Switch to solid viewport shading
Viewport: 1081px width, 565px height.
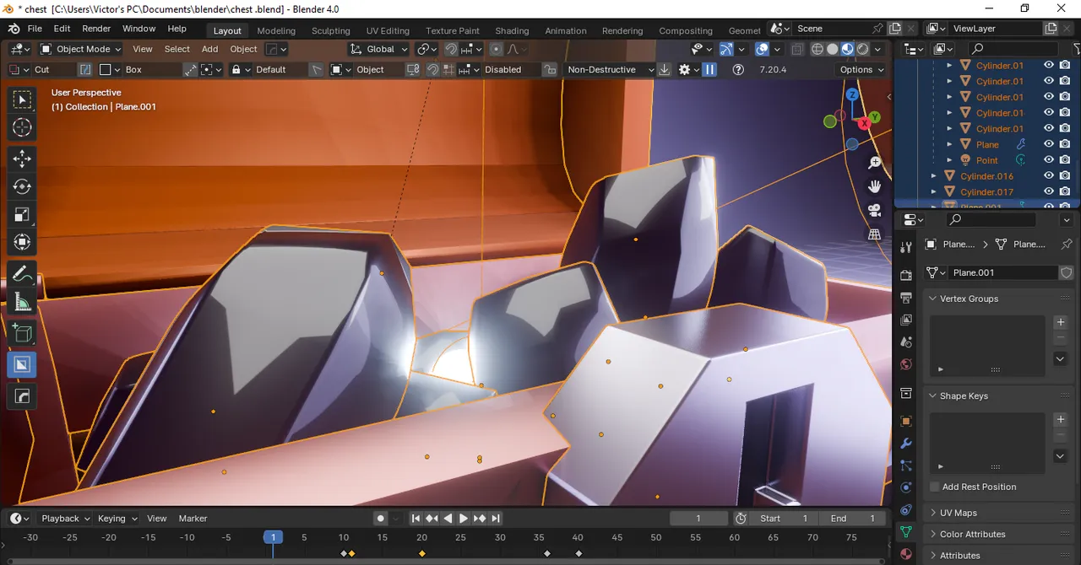(832, 49)
